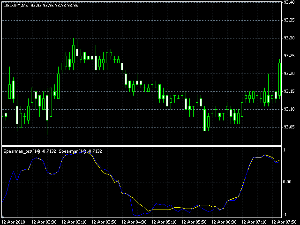Click the 93.35 price axis label
300x225 pixels.
click(x=289, y=20)
